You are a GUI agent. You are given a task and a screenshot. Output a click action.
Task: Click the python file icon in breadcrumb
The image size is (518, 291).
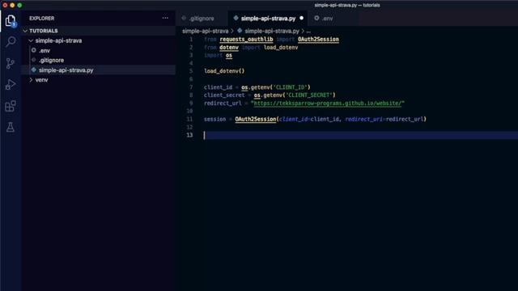240,31
